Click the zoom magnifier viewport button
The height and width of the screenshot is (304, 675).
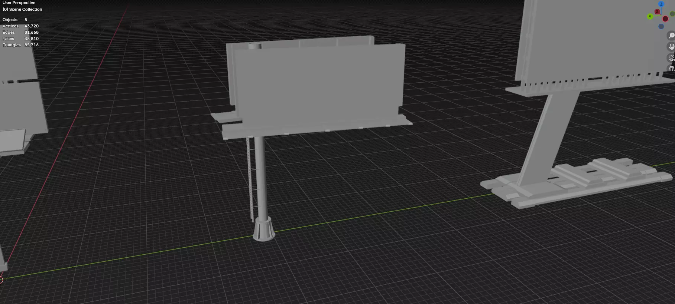click(671, 36)
